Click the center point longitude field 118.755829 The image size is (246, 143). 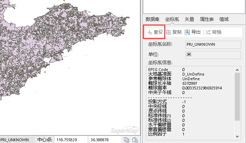point(69,140)
